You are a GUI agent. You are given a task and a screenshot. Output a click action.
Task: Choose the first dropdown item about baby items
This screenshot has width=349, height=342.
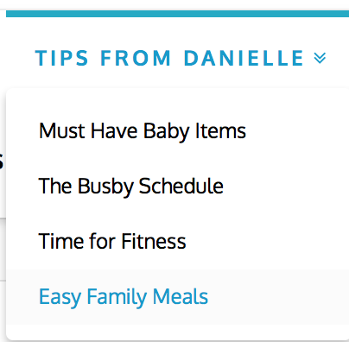143,131
